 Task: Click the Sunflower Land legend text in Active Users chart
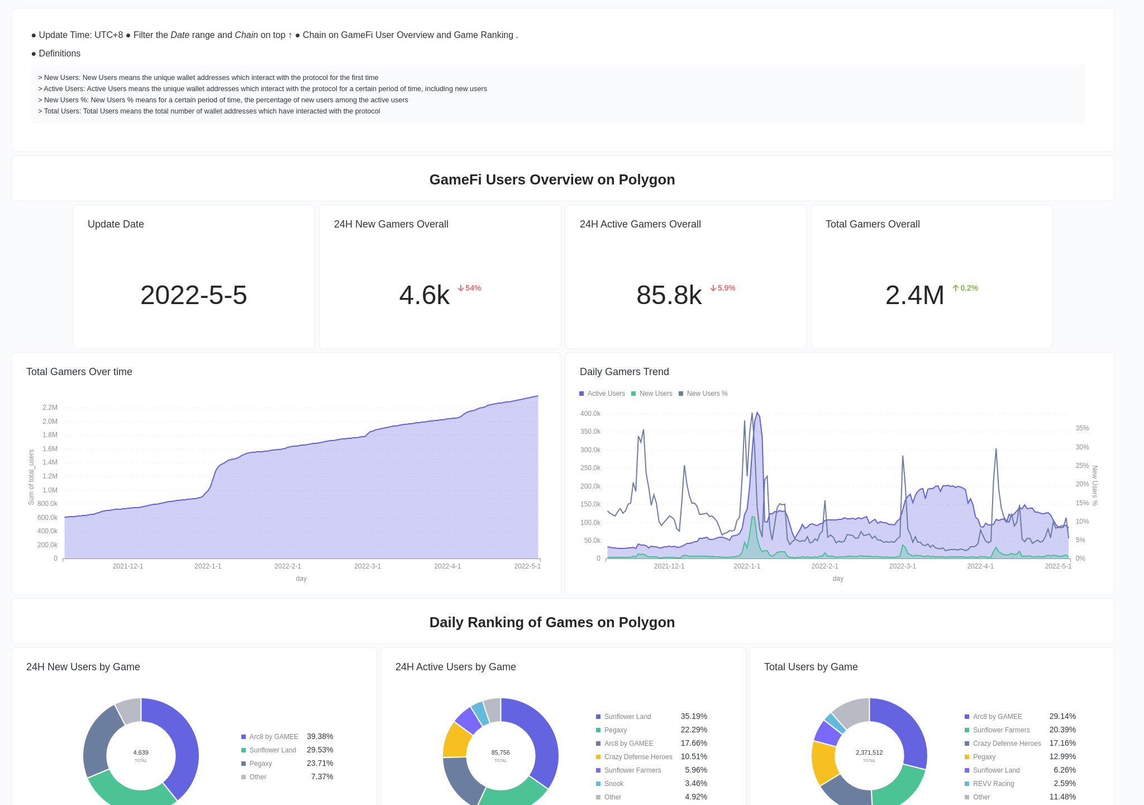point(628,717)
